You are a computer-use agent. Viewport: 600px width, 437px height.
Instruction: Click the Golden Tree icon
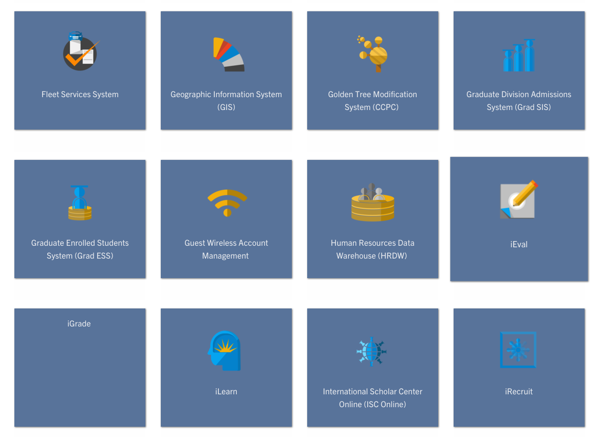(x=372, y=53)
